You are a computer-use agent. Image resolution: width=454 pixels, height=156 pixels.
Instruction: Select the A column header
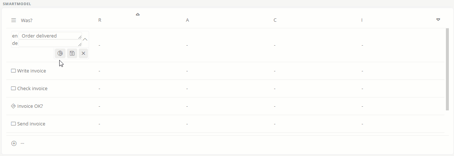[188, 20]
